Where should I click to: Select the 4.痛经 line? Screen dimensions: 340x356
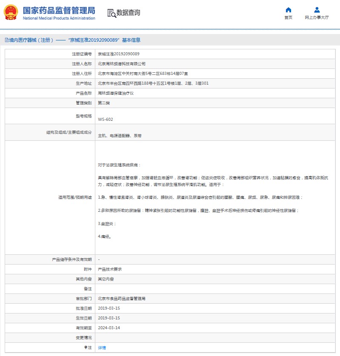tap(105, 236)
